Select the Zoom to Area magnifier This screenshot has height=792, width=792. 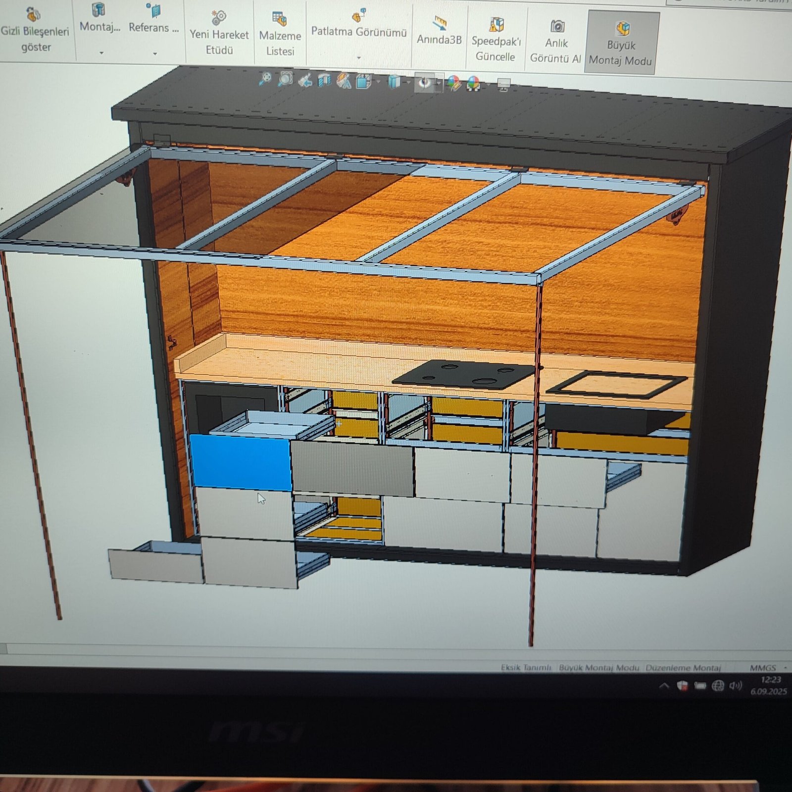[x=285, y=79]
